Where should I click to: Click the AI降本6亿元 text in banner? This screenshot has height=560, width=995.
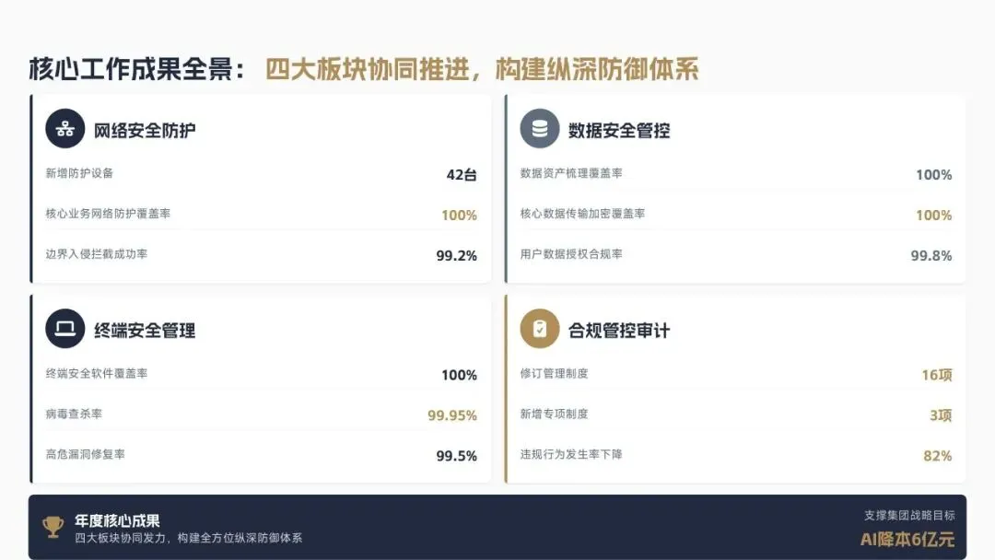907,540
